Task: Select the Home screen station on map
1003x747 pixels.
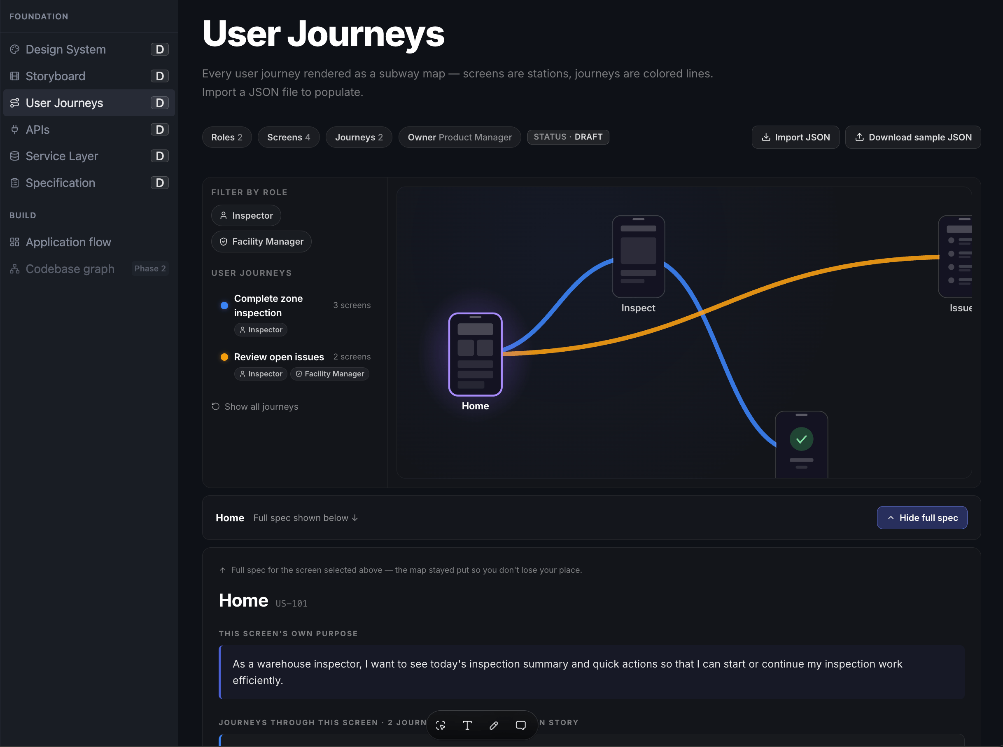Action: click(x=475, y=355)
